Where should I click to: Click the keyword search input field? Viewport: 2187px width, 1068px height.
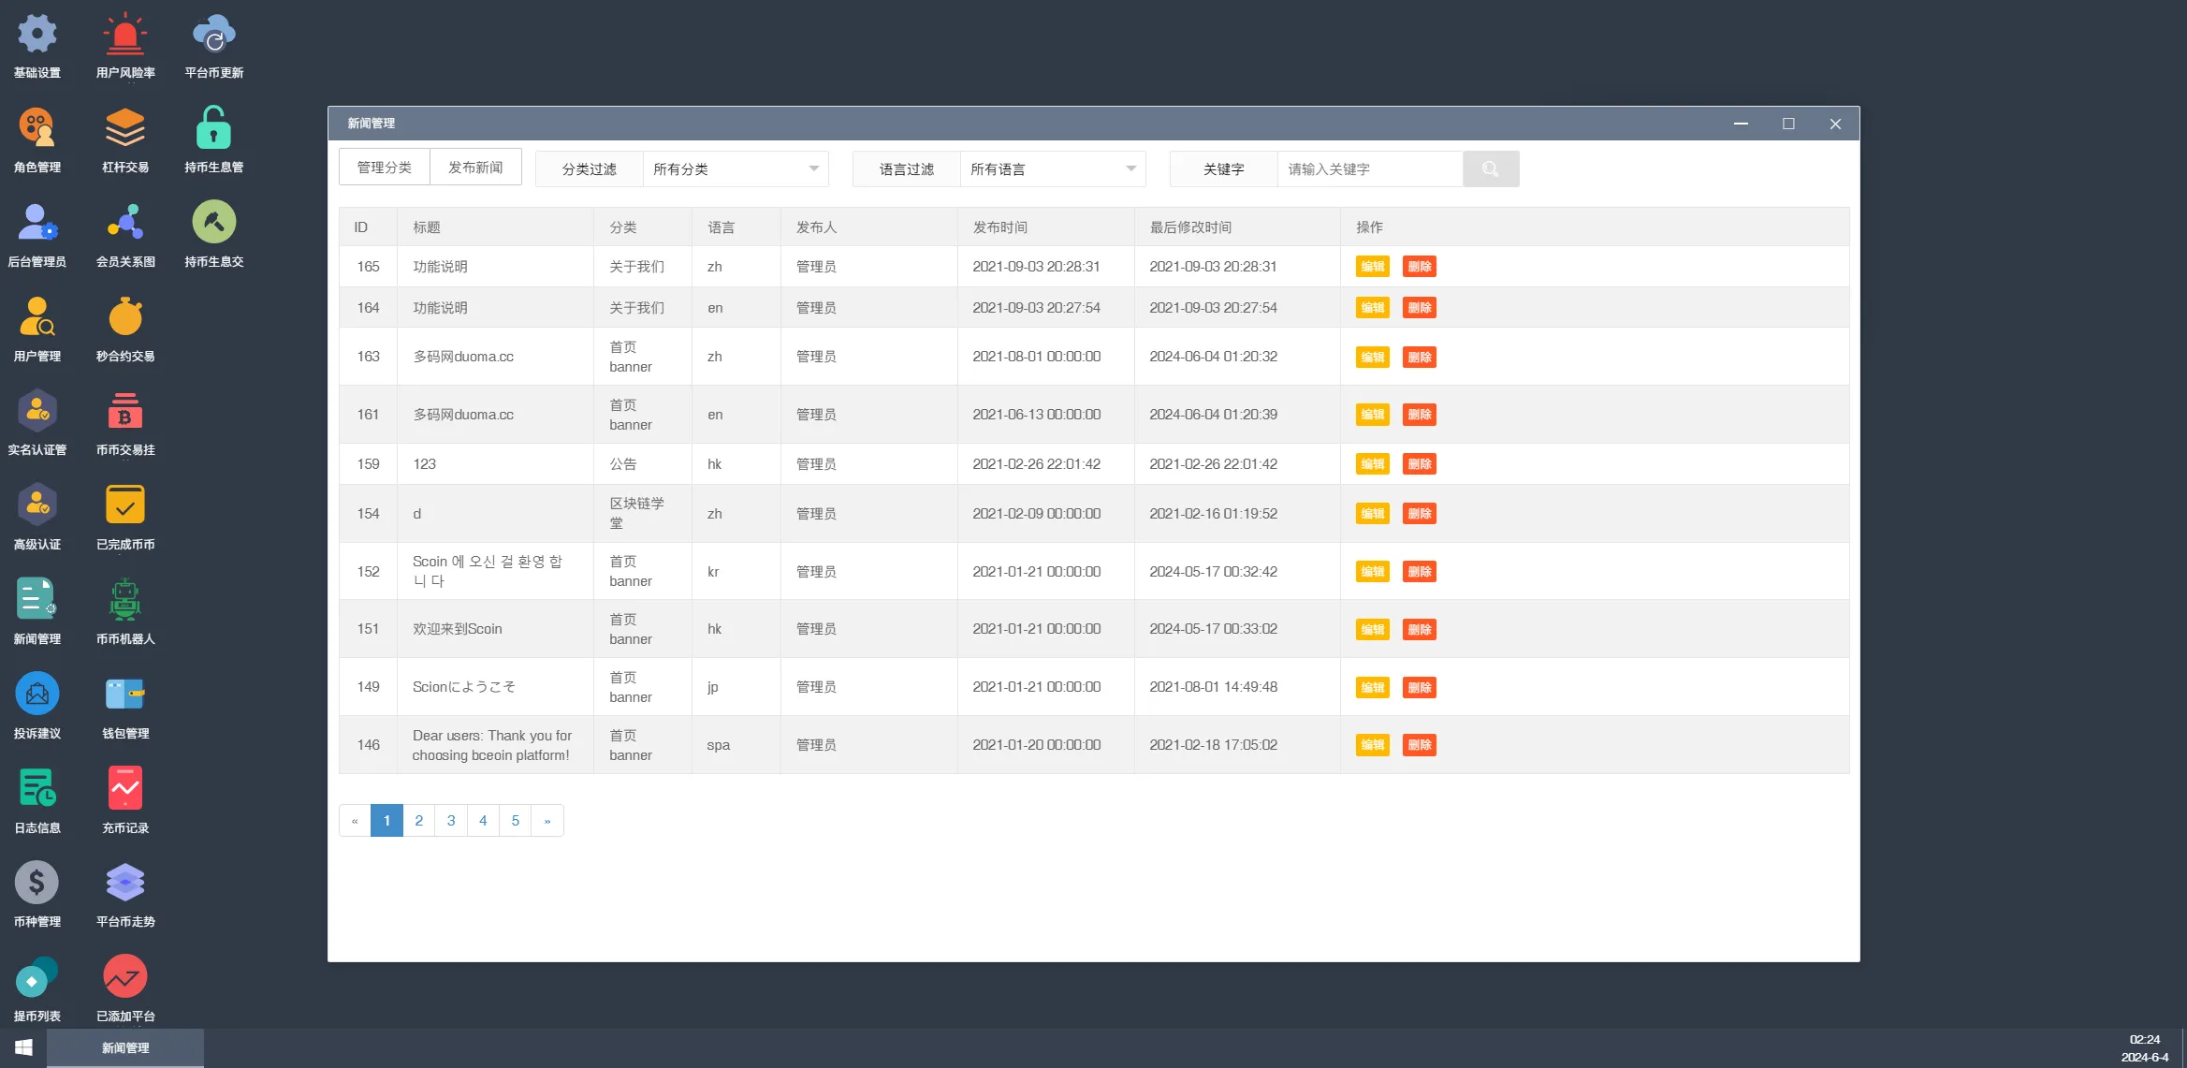(x=1368, y=169)
